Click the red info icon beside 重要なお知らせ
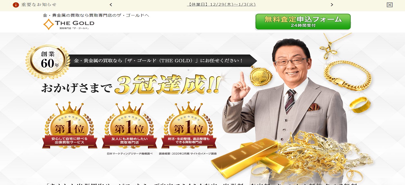The image size is (405, 185). coord(16,5)
